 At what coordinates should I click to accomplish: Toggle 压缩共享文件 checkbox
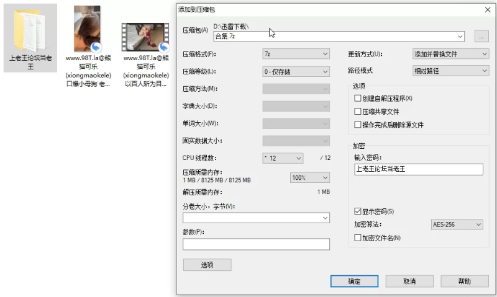click(357, 112)
